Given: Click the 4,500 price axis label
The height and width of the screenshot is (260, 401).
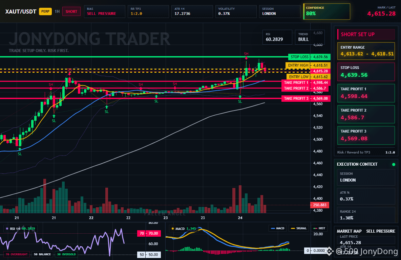Looking at the screenshot, I should tap(318, 139).
